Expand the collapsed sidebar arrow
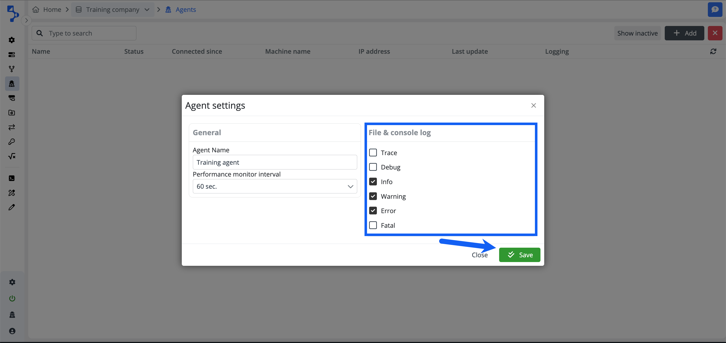Screen dimensions: 726x343 click(x=26, y=20)
